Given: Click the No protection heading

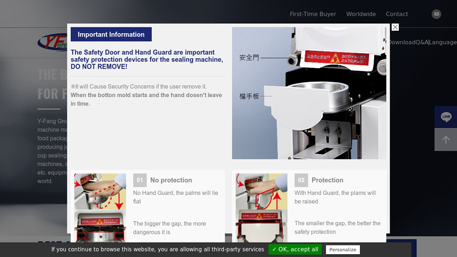Looking at the screenshot, I should coord(171,180).
